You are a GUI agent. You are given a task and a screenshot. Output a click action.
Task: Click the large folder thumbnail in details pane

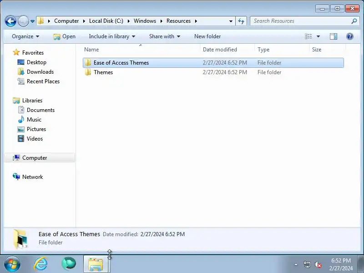tap(20, 239)
